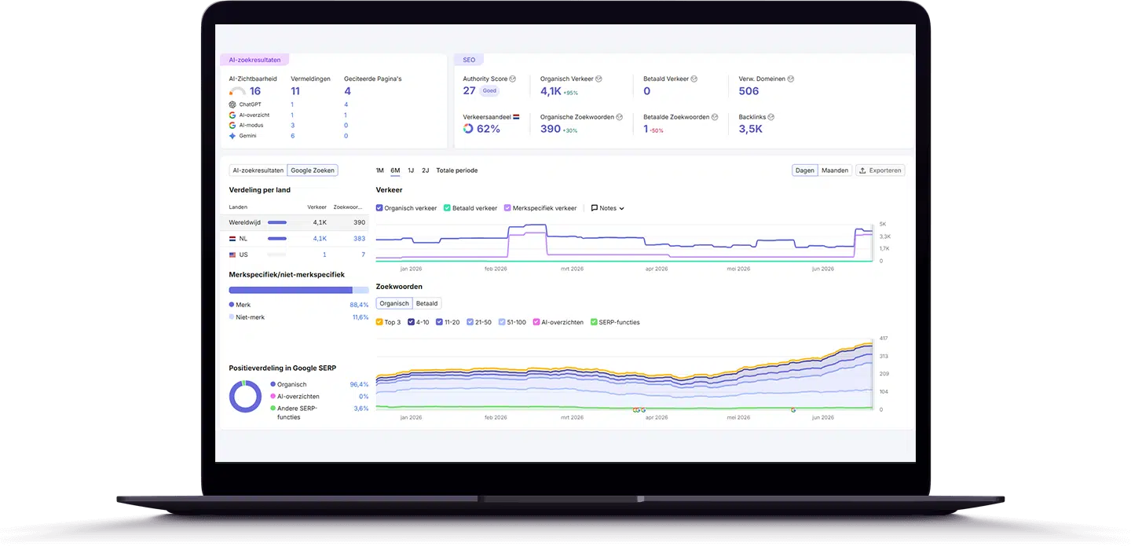Image resolution: width=1131 pixels, height=546 pixels.
Task: Open the 88,4% Merk value link
Action: click(359, 305)
